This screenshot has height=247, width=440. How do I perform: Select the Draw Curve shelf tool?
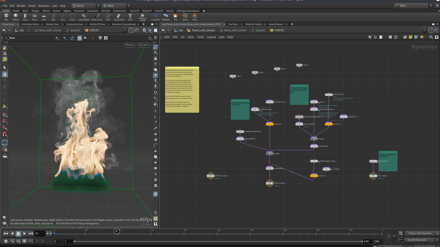pyautogui.click(x=97, y=17)
